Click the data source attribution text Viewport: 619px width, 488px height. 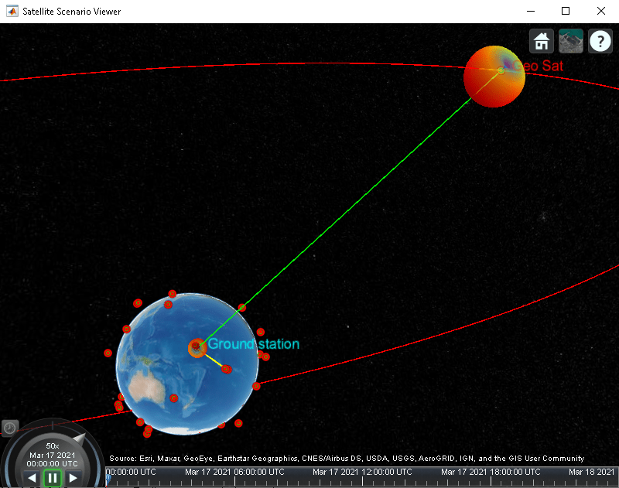[347, 459]
